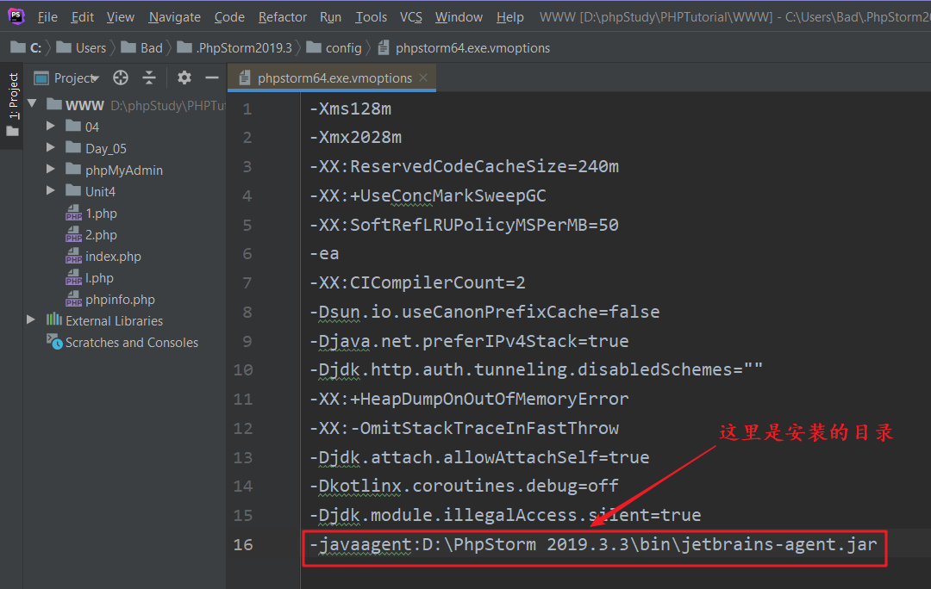Image resolution: width=931 pixels, height=589 pixels.
Task: Click the Collapse All icon in Project panel
Action: [149, 77]
